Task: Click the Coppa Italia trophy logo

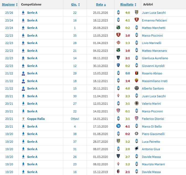Action: click(x=23, y=119)
